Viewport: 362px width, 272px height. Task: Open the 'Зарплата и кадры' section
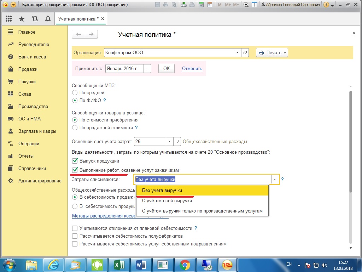tap(37, 131)
